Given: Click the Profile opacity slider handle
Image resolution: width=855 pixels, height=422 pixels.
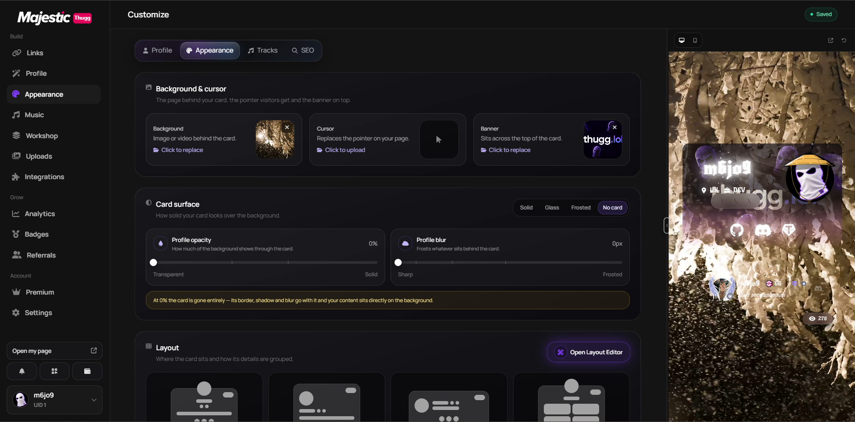Looking at the screenshot, I should [153, 262].
